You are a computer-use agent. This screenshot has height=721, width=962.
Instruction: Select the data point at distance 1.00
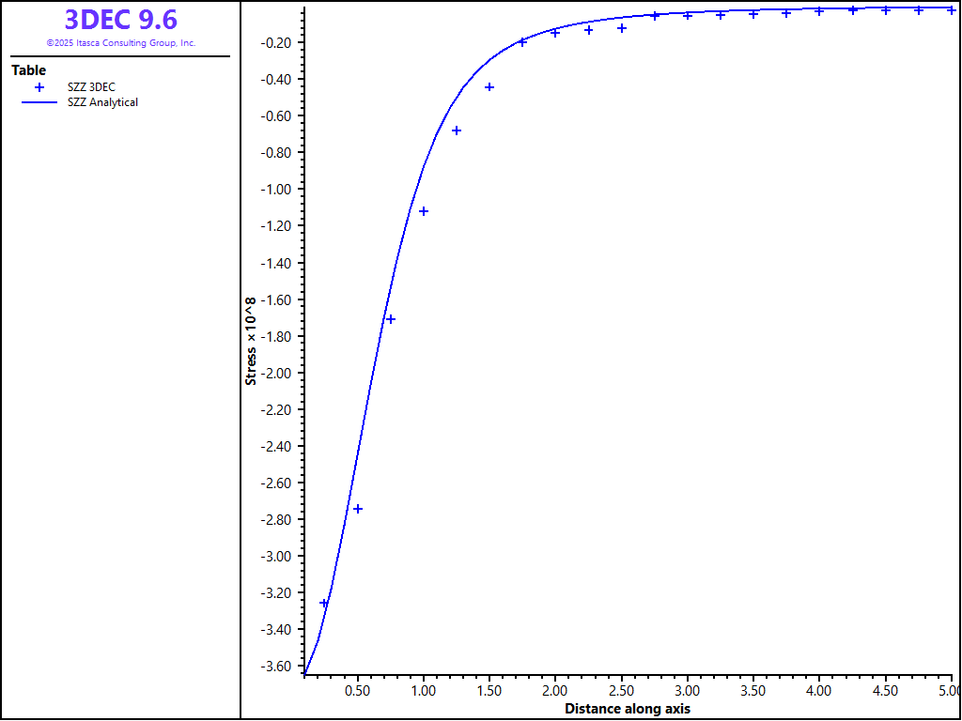pos(424,211)
